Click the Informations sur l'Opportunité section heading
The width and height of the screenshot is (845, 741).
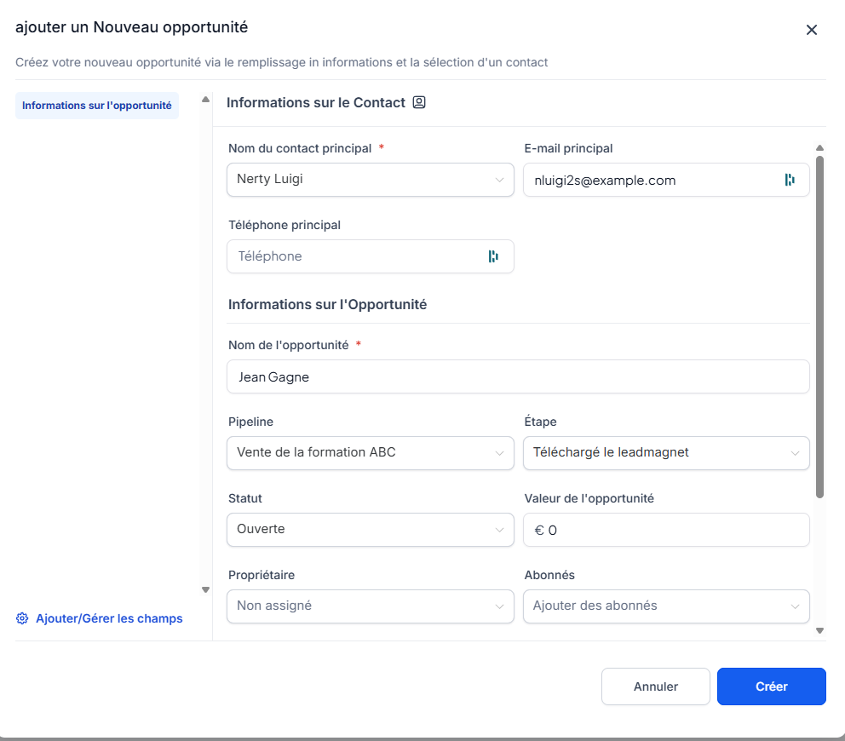pyautogui.click(x=327, y=304)
